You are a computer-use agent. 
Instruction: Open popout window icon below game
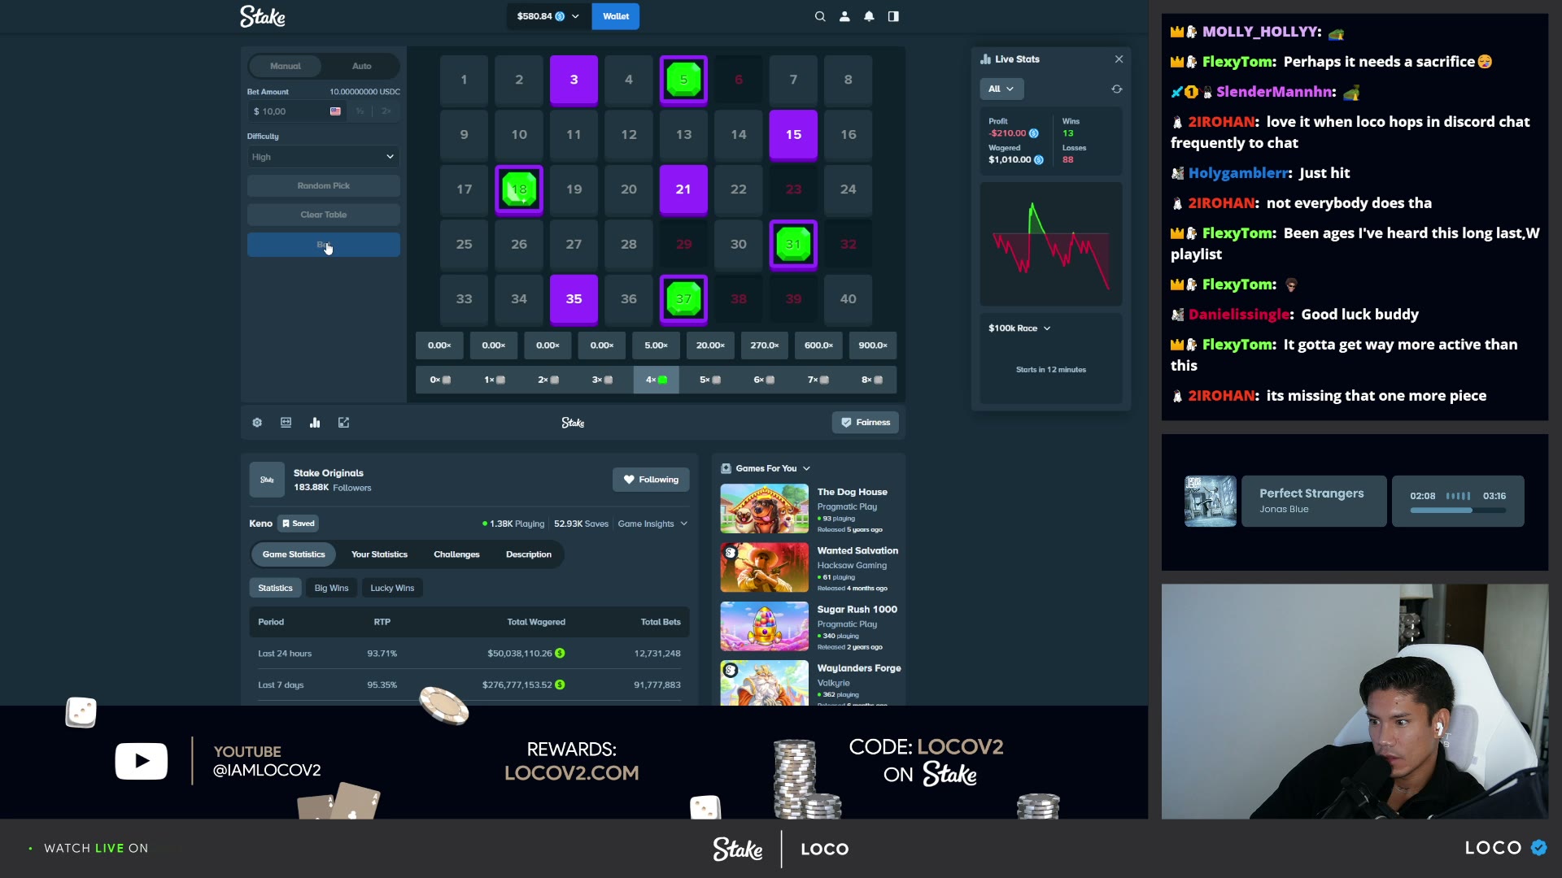[x=344, y=423]
